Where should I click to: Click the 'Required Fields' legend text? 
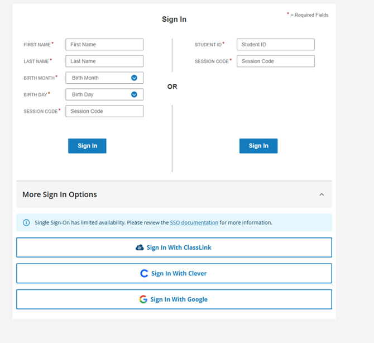(311, 15)
